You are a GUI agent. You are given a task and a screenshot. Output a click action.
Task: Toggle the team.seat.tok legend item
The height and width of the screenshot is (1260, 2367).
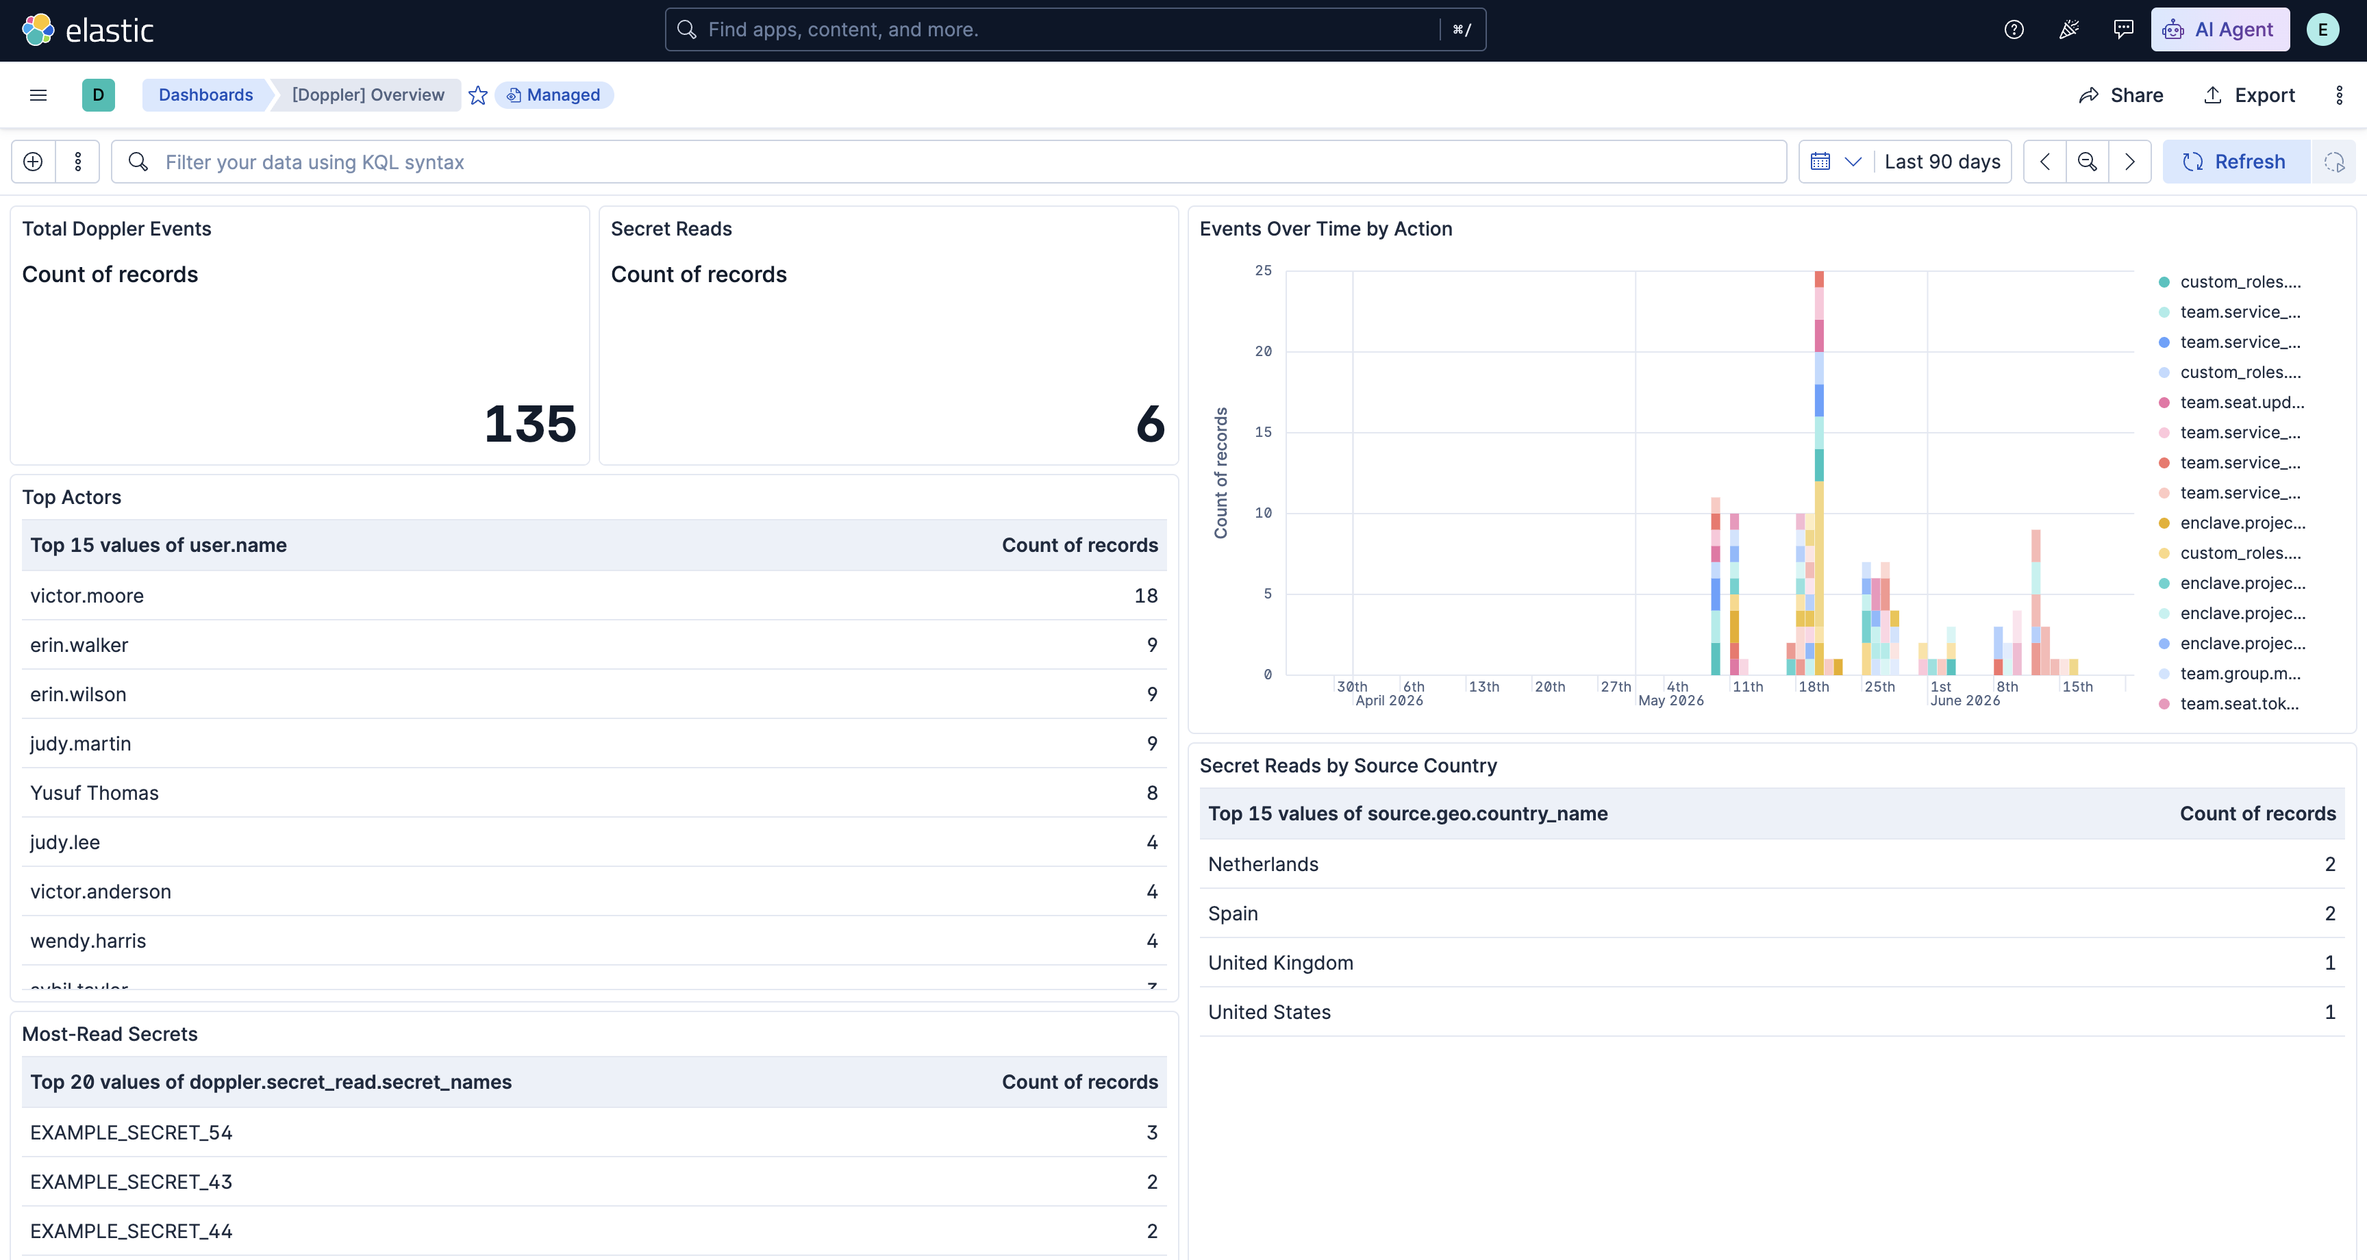click(x=2240, y=704)
